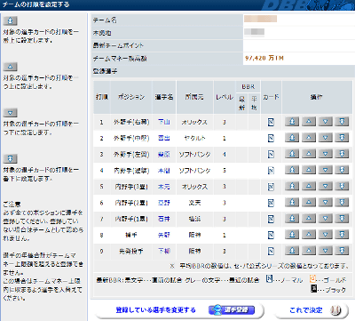Screen dimensions: 355x321
Task: Click the 所属元 column header
Action: coord(194,97)
